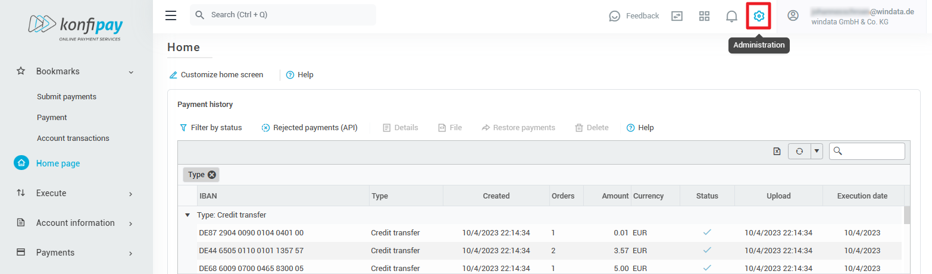Screen dimensions: 932x274
Task: Open the apps grid icon
Action: [704, 16]
